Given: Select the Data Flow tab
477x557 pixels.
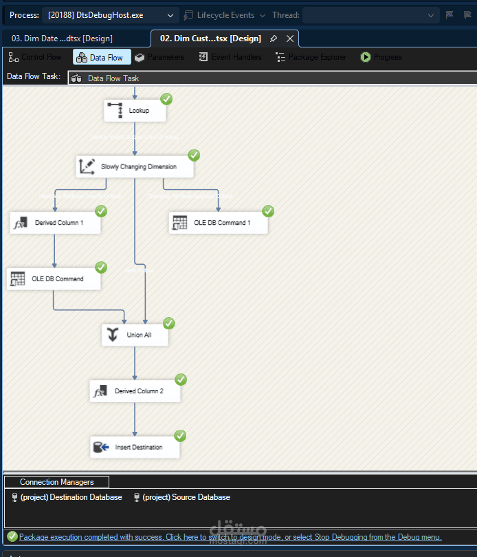Looking at the screenshot, I should click(x=102, y=57).
